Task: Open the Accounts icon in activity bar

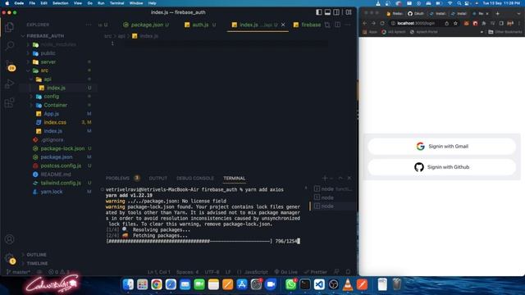Action: click(10, 239)
